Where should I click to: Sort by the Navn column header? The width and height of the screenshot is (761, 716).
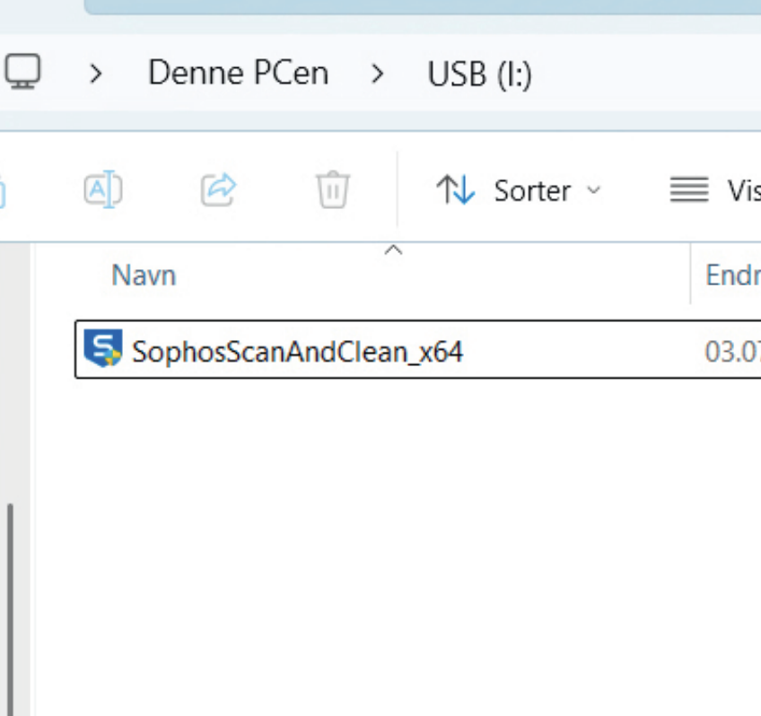click(144, 275)
